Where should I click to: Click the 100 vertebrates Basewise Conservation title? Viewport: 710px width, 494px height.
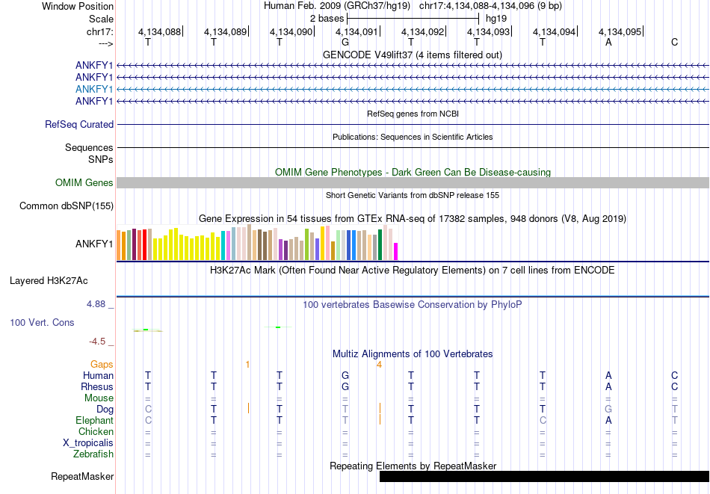[413, 305]
